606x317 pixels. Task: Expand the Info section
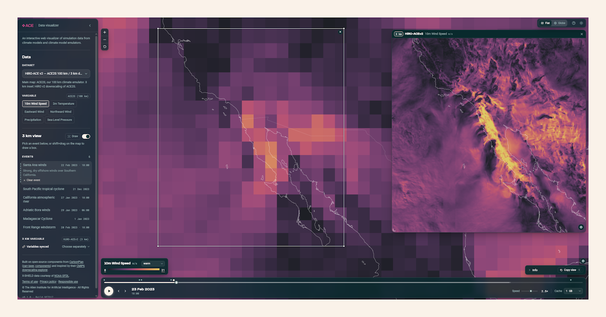534,270
